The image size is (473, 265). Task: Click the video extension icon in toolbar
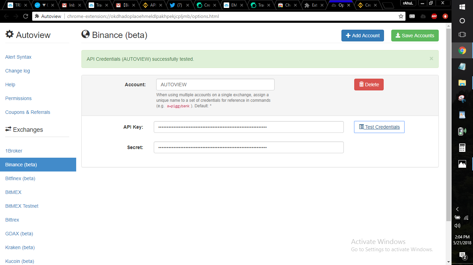[x=412, y=16]
